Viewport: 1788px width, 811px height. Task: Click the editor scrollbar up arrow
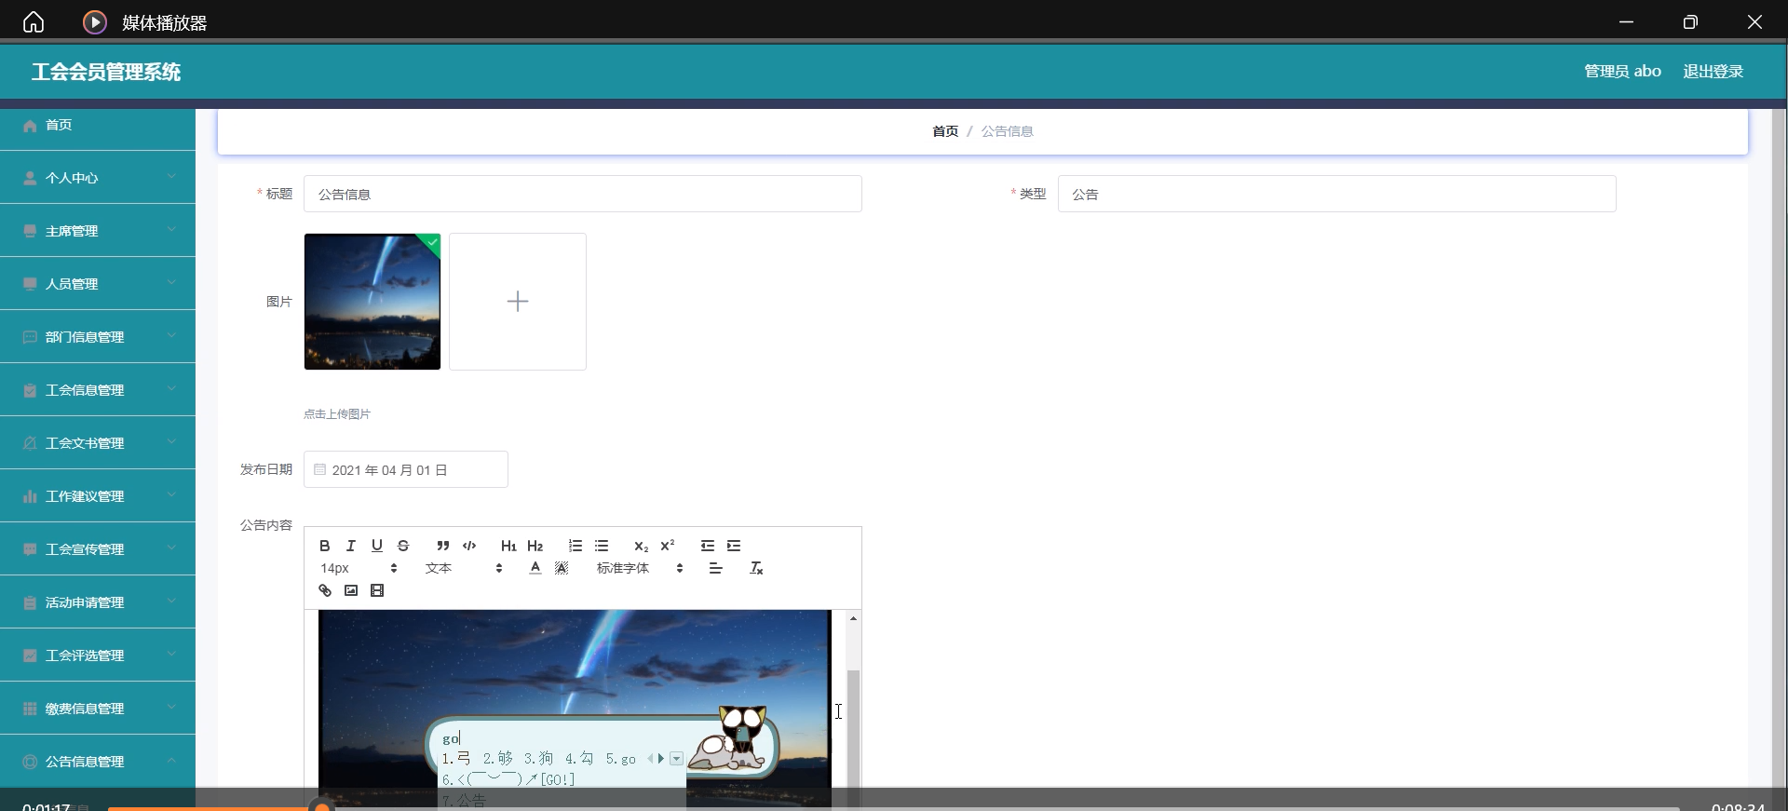pos(853,618)
